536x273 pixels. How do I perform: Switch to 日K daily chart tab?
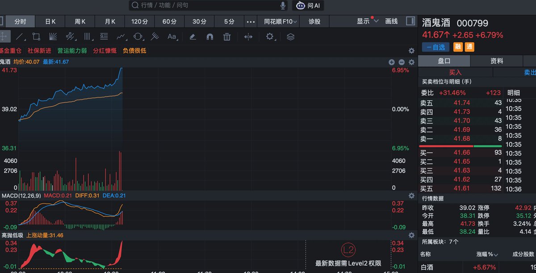(50, 21)
